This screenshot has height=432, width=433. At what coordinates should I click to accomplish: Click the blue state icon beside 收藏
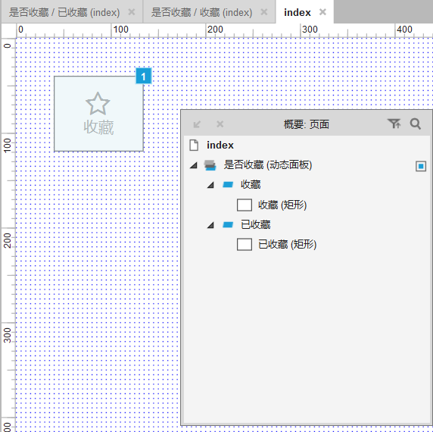tap(228, 185)
